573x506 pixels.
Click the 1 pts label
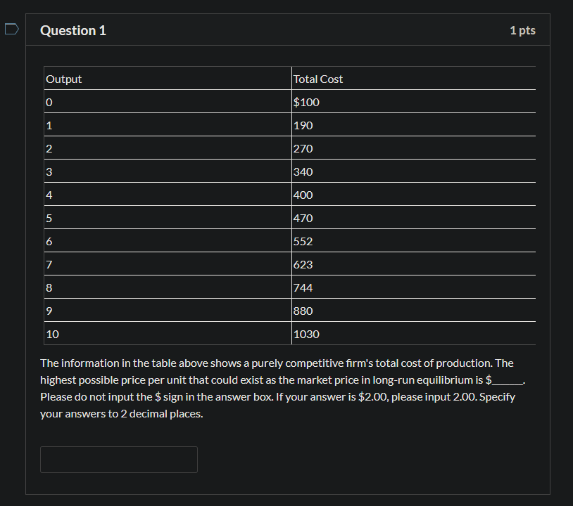(522, 30)
